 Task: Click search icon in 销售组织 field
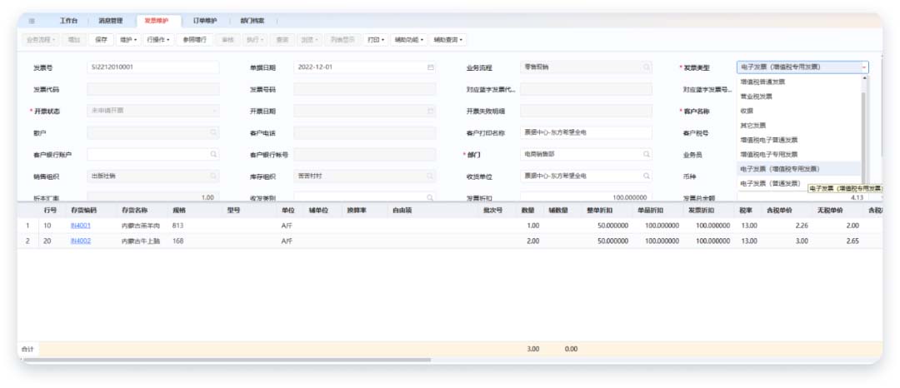coord(213,176)
